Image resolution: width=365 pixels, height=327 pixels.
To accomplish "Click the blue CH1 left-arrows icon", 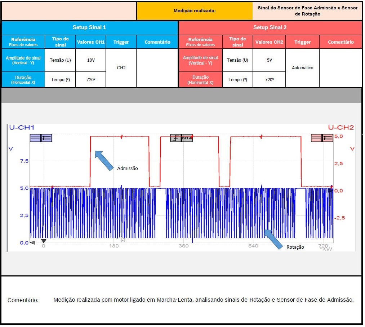I will [47, 138].
